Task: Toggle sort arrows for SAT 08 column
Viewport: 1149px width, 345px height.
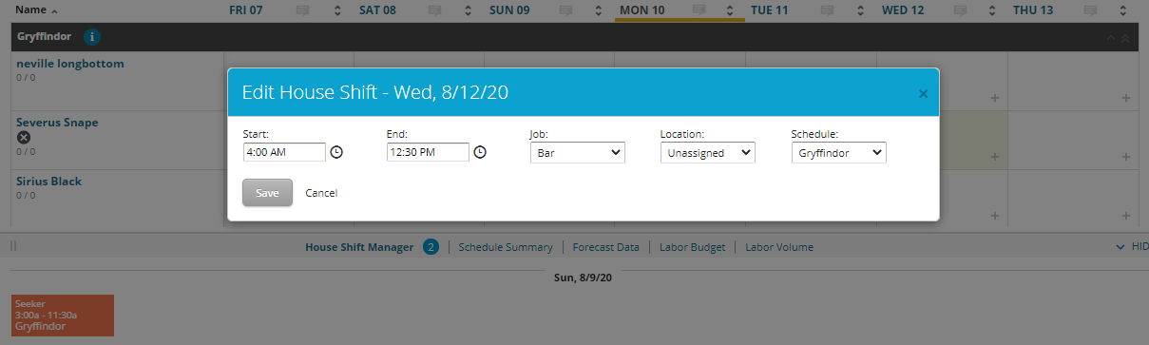Action: click(x=468, y=10)
